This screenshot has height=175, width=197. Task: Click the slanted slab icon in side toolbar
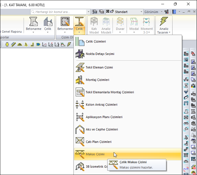(x=186, y=98)
